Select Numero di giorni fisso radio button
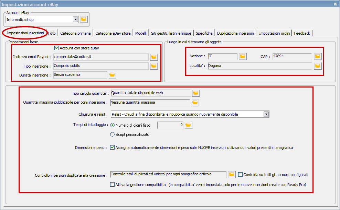Image resolution: width=340 pixels, height=210 pixels. point(112,125)
